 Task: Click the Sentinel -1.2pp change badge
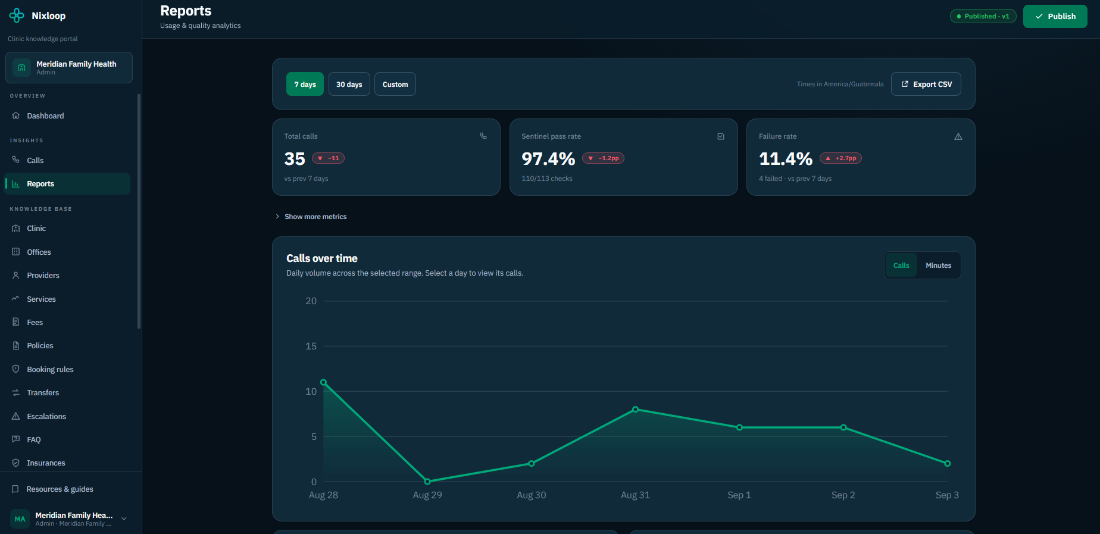pos(604,158)
